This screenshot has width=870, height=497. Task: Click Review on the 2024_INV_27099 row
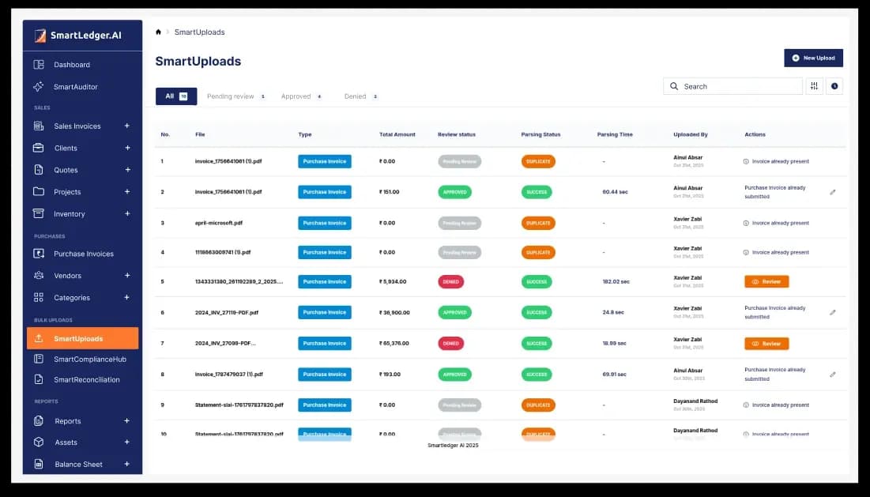(766, 343)
